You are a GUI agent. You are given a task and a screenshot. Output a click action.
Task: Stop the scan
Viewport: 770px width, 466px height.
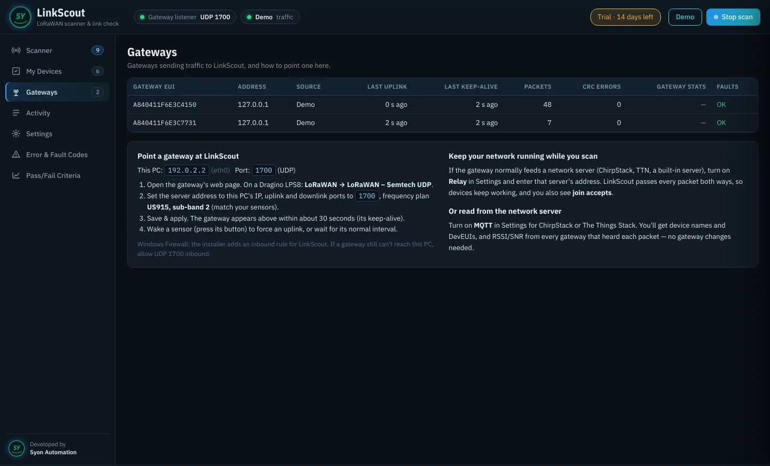(733, 17)
